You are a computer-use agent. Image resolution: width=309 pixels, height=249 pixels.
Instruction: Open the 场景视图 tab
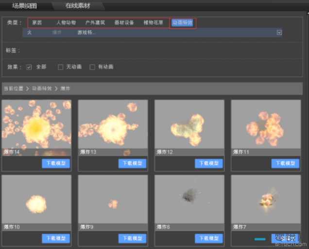[24, 6]
